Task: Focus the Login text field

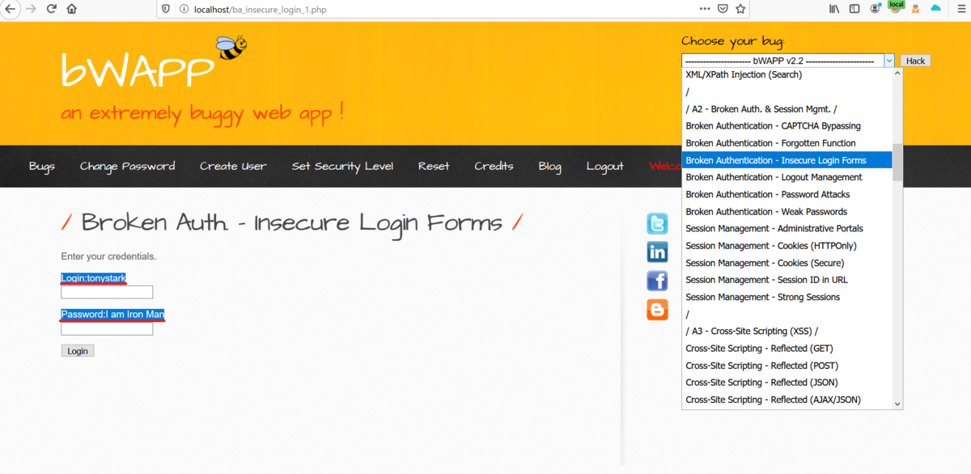Action: (107, 292)
